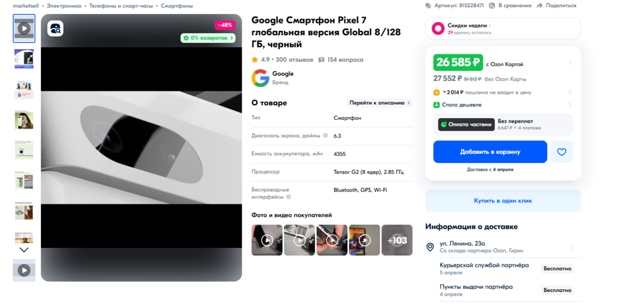
Task: Expand thumbnail list with down chevron
Action: (x=24, y=250)
